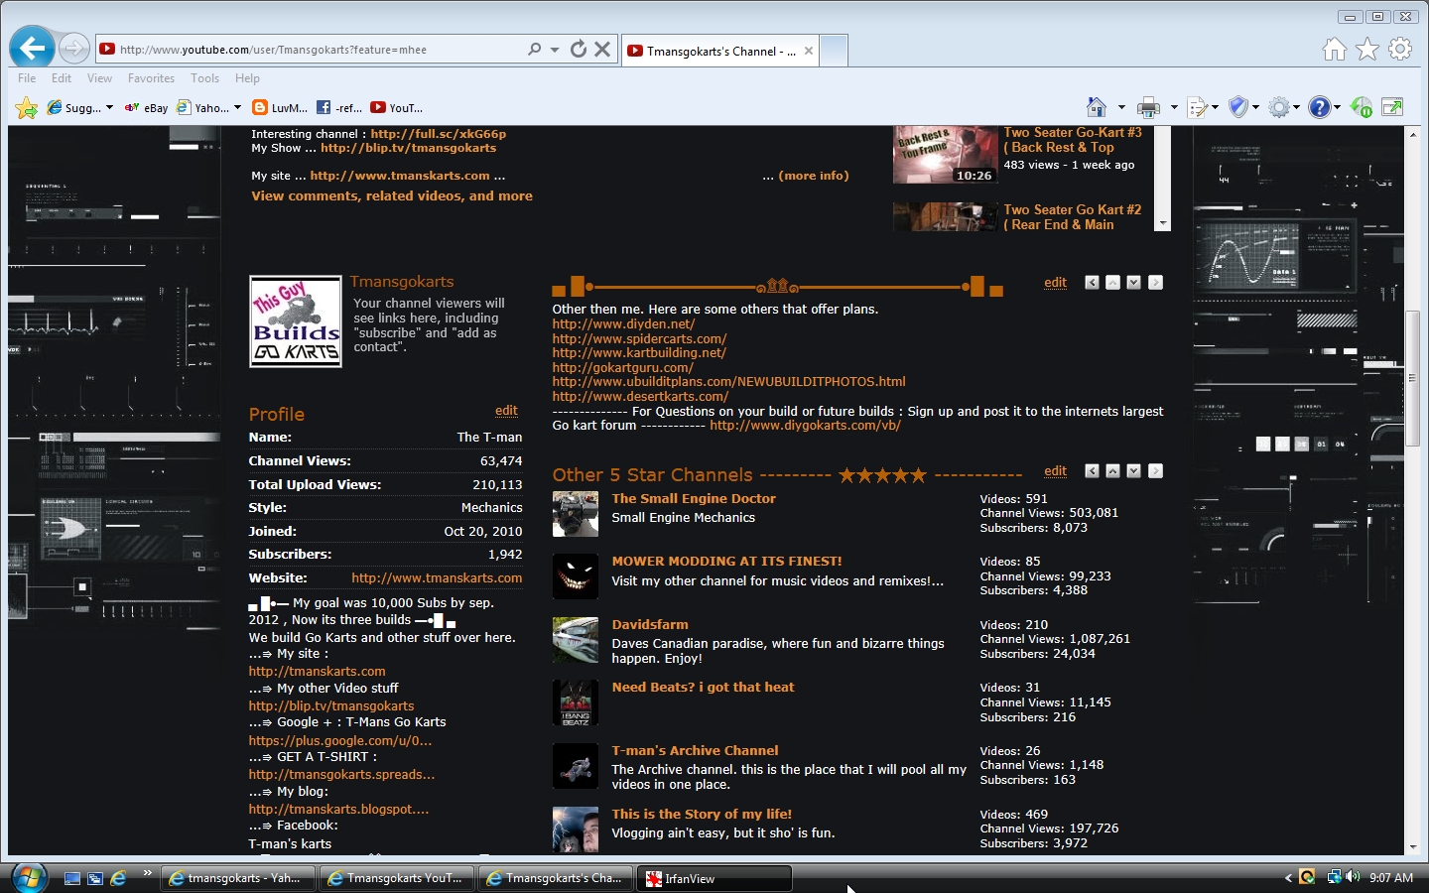The height and width of the screenshot is (893, 1429).
Task: Click the command bar Help question mark
Action: point(1319,107)
